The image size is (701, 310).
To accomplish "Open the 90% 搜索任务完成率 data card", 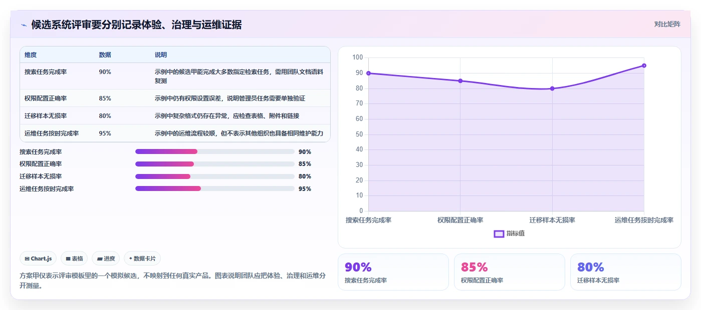I will [x=393, y=272].
